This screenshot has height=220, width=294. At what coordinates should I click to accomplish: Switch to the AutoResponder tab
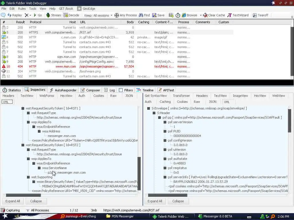[63, 90]
